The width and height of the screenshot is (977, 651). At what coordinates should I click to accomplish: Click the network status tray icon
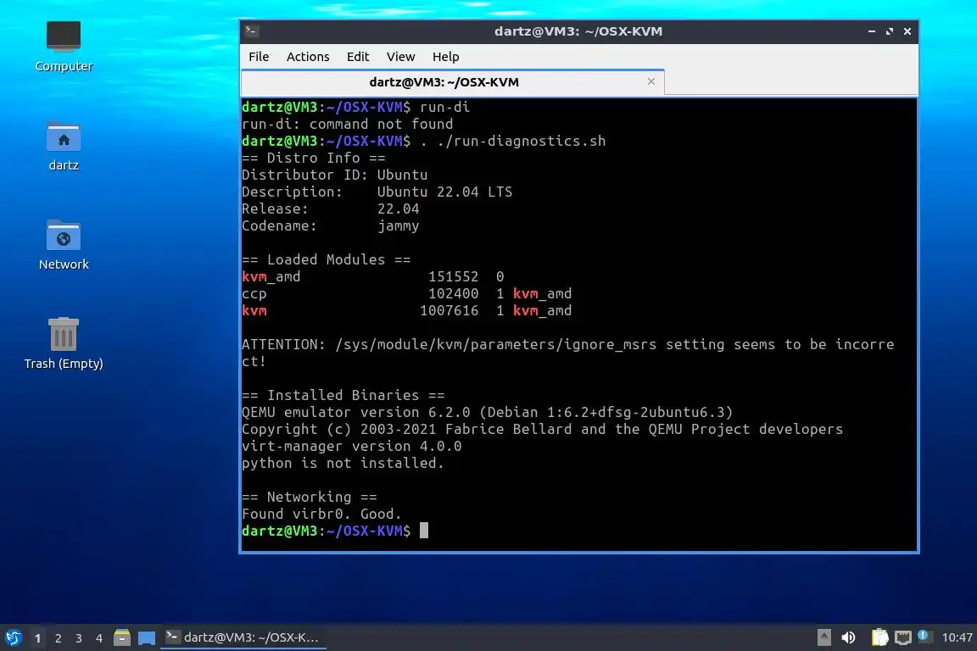click(902, 637)
